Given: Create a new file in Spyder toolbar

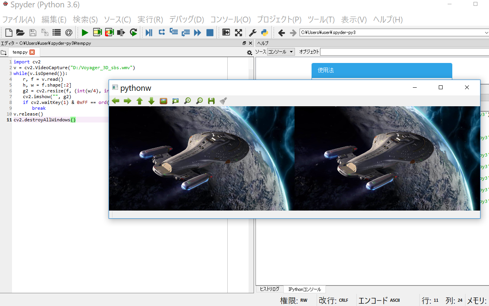Looking at the screenshot, I should coord(9,33).
